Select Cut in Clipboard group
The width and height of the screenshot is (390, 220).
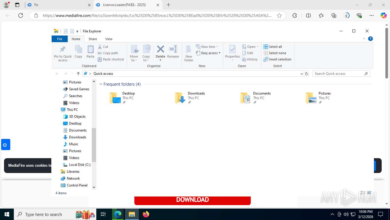[103, 47]
